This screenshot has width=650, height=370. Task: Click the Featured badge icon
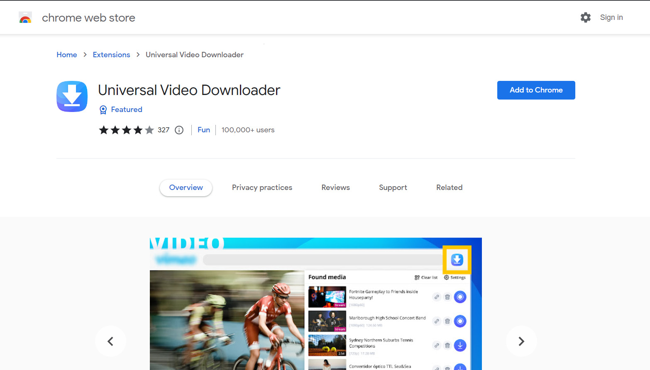(103, 110)
